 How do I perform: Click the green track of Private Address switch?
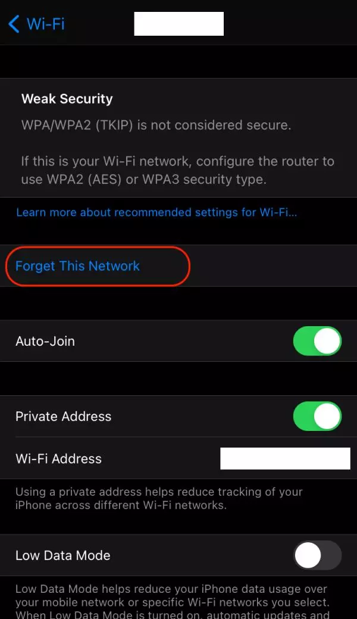coord(303,416)
